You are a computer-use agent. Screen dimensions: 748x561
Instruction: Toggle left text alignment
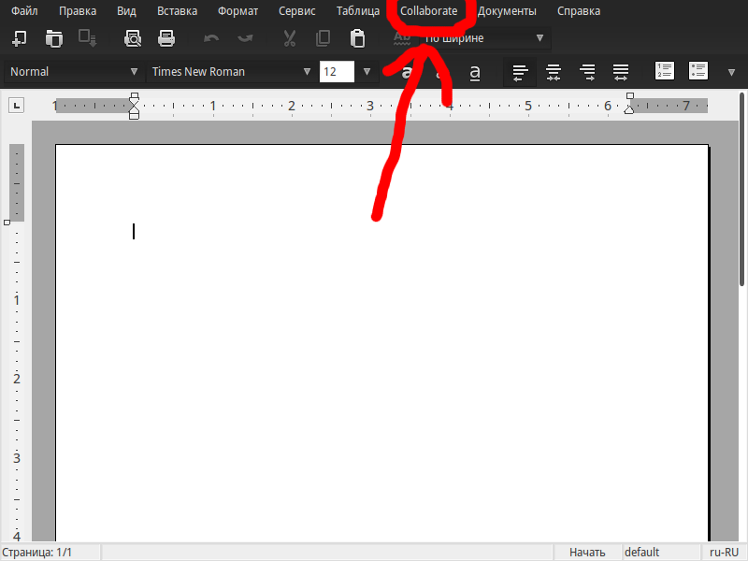point(520,71)
